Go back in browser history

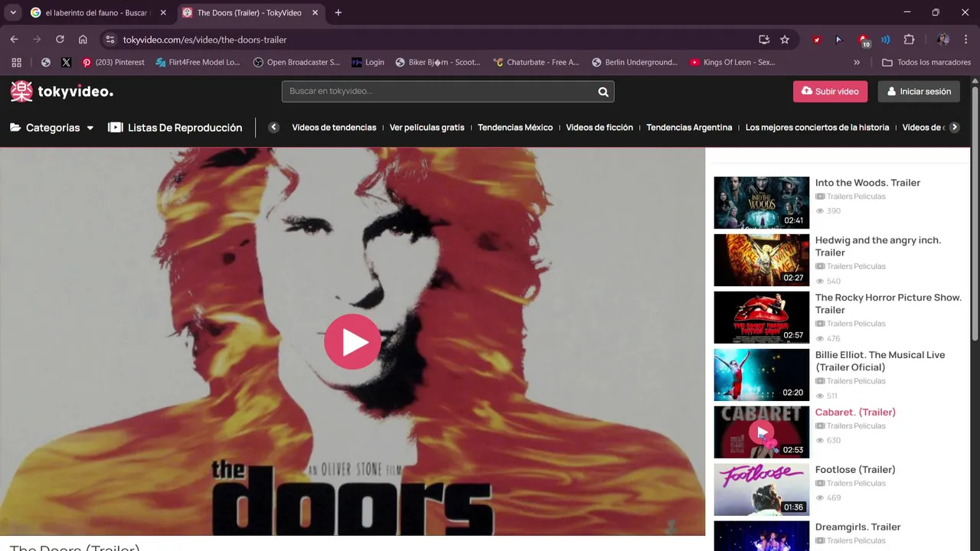(x=14, y=40)
